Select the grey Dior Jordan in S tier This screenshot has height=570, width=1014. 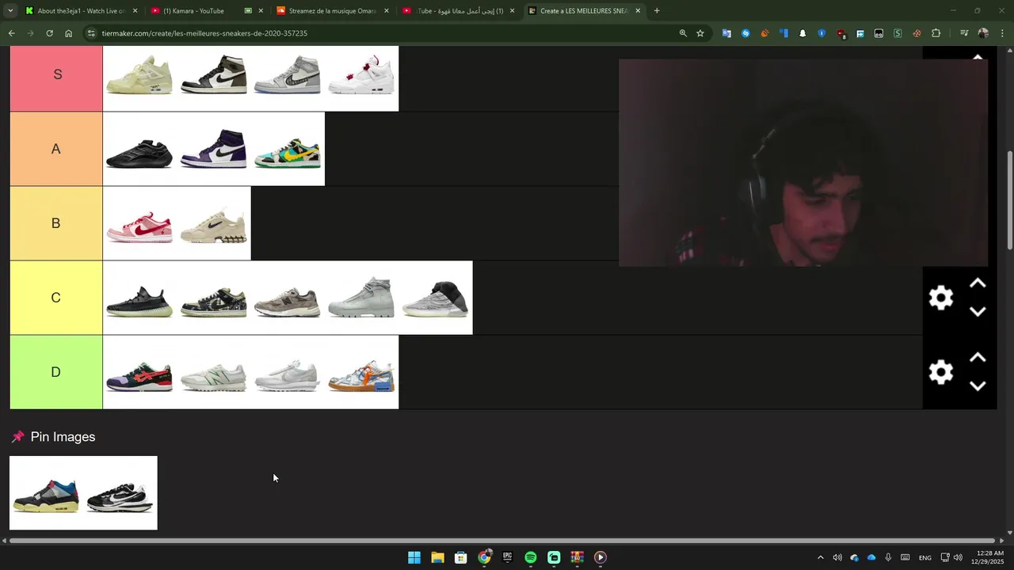(288, 74)
